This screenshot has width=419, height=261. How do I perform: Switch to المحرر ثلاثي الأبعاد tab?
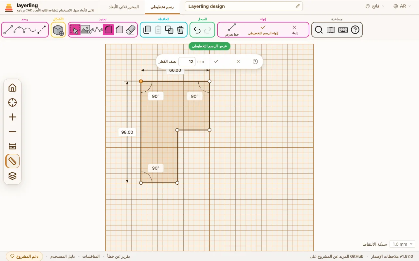click(x=124, y=7)
